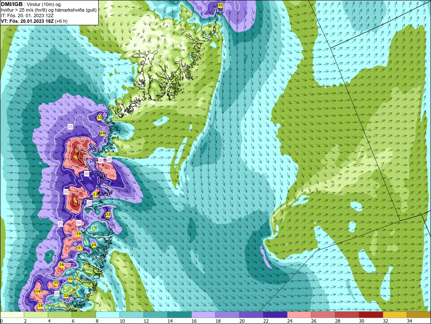Click the 'IT: Fös. 20. 01. 2023 12Z' line
Screen dimensions: 431x324
[x=27, y=15]
